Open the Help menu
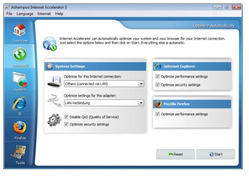Image resolution: width=249 pixels, height=176 pixels. tap(59, 14)
